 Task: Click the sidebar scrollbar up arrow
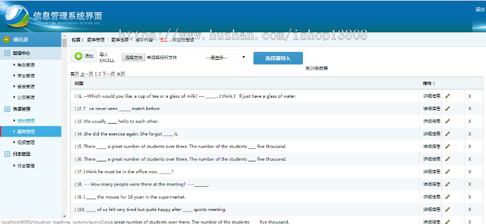pyautogui.click(x=64, y=36)
